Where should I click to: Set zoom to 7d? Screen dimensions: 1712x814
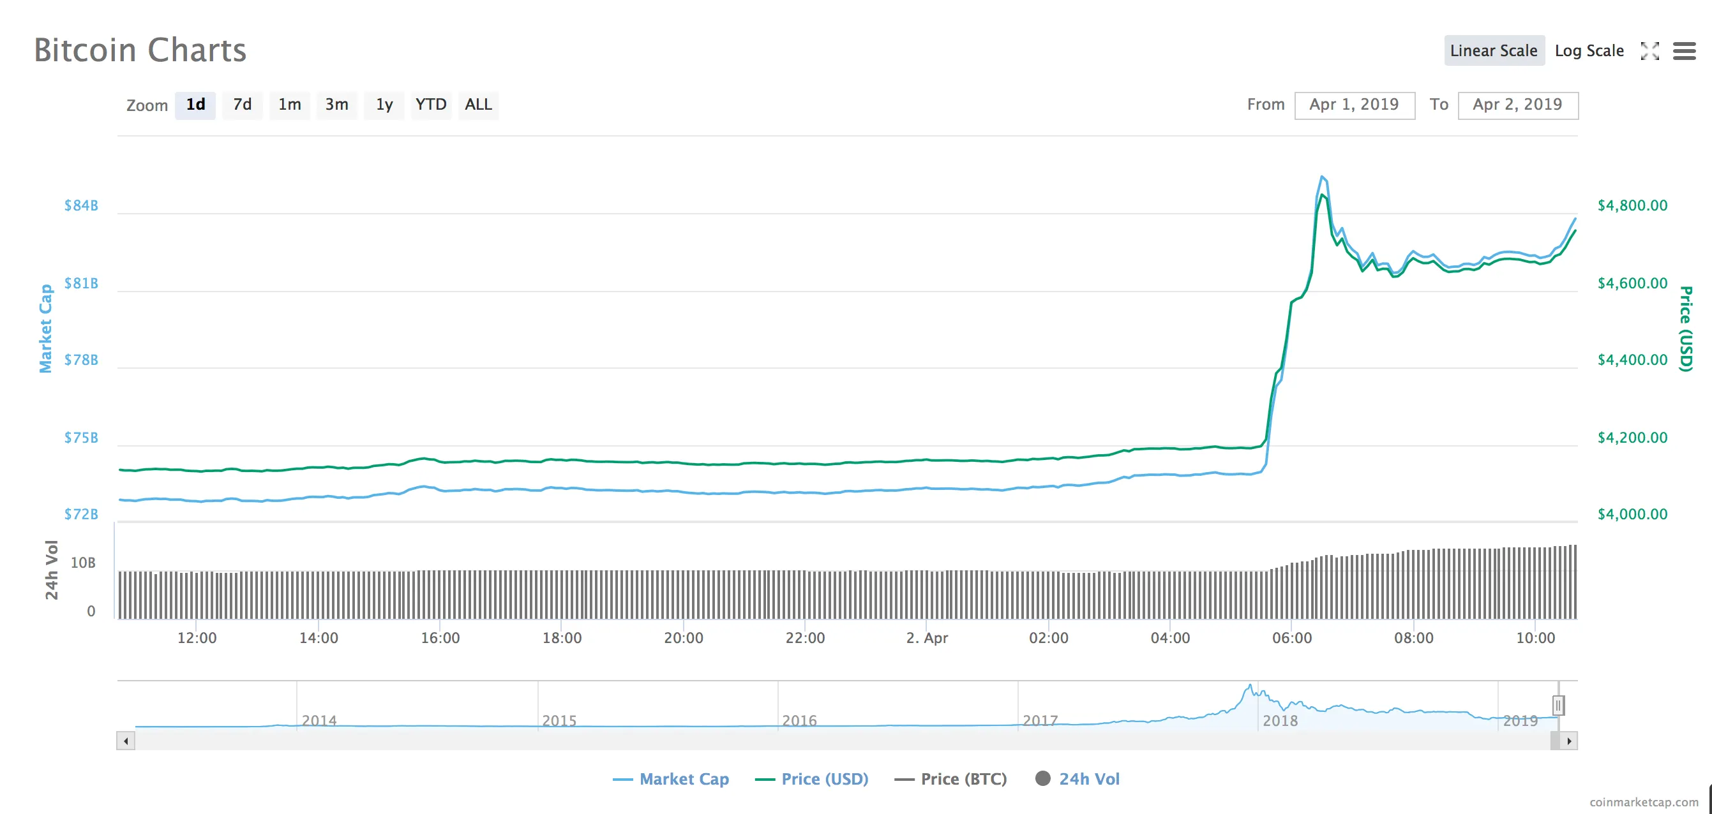[x=242, y=105]
